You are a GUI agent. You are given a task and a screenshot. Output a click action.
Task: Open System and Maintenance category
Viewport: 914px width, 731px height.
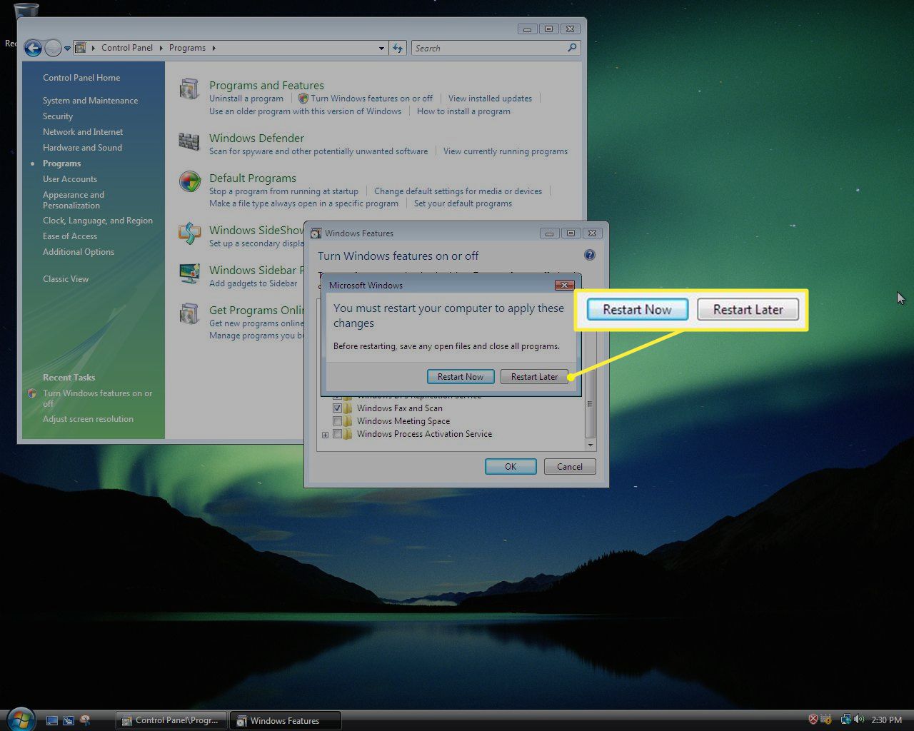click(x=91, y=101)
